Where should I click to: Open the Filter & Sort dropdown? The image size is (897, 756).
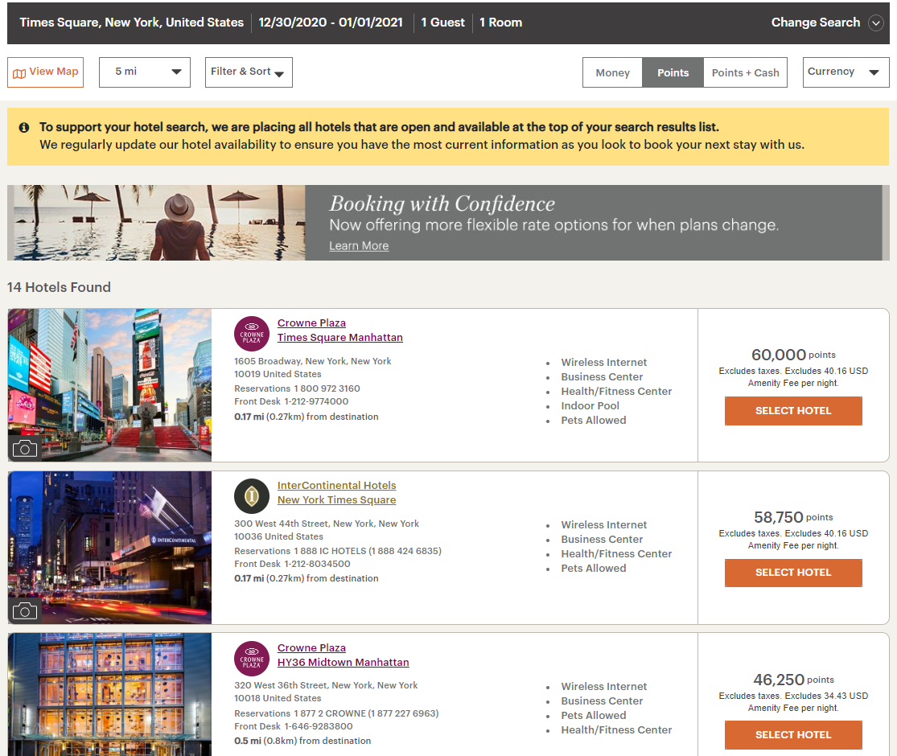click(x=249, y=72)
